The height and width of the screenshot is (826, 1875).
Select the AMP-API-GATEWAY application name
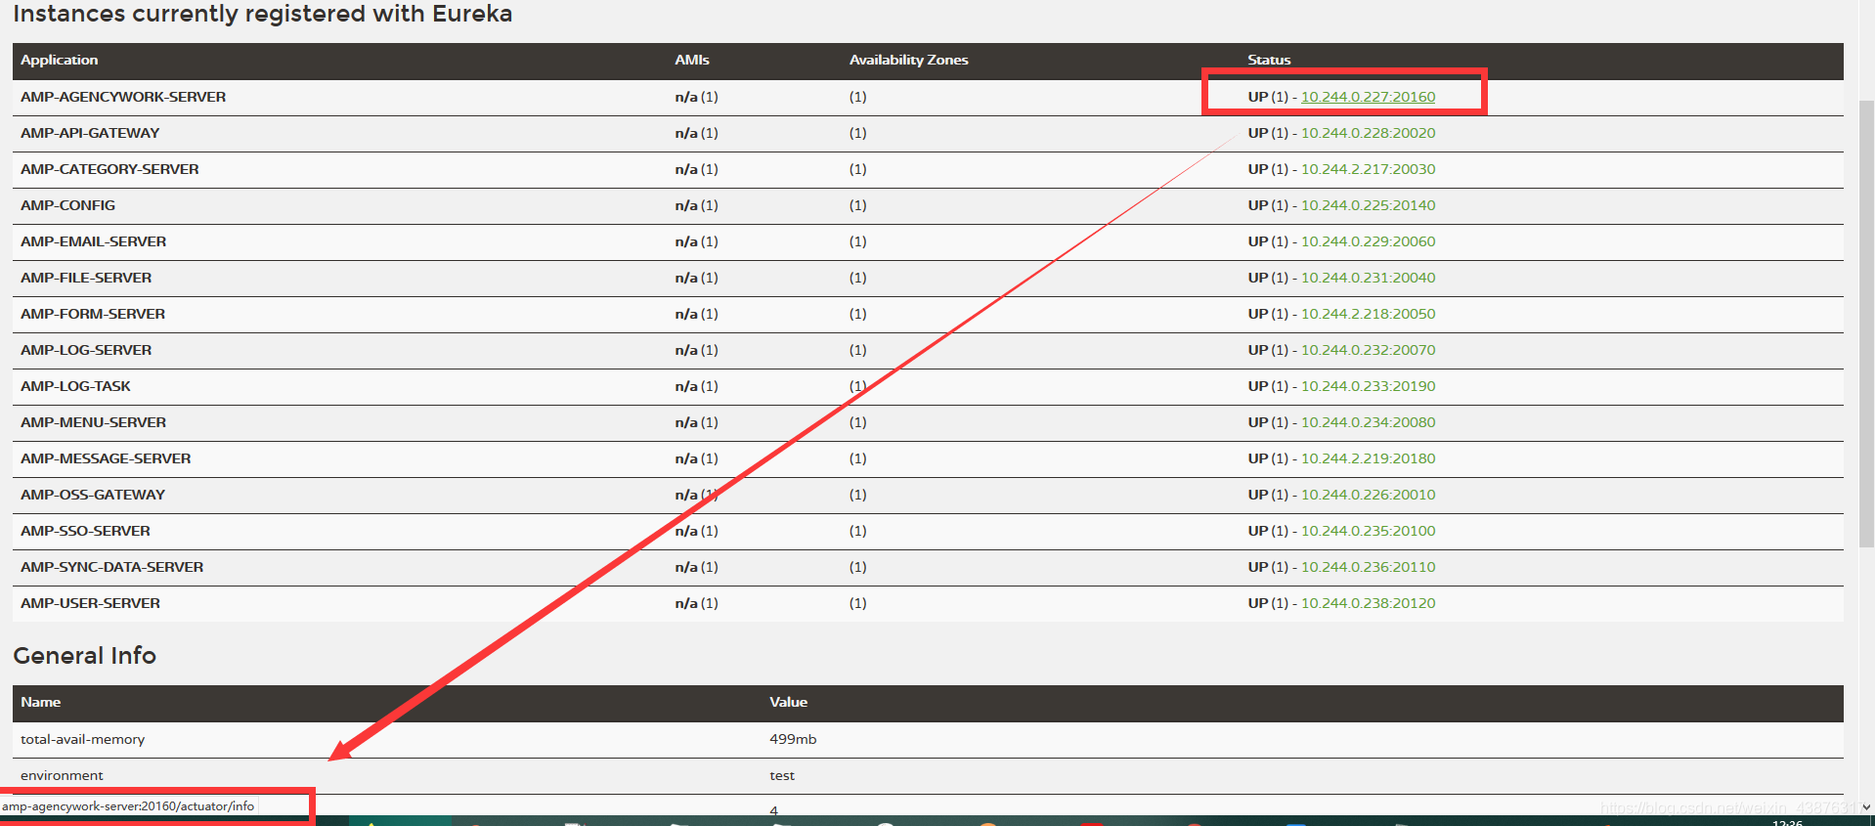[90, 133]
